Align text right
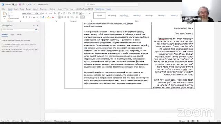 [x=65, y=17]
